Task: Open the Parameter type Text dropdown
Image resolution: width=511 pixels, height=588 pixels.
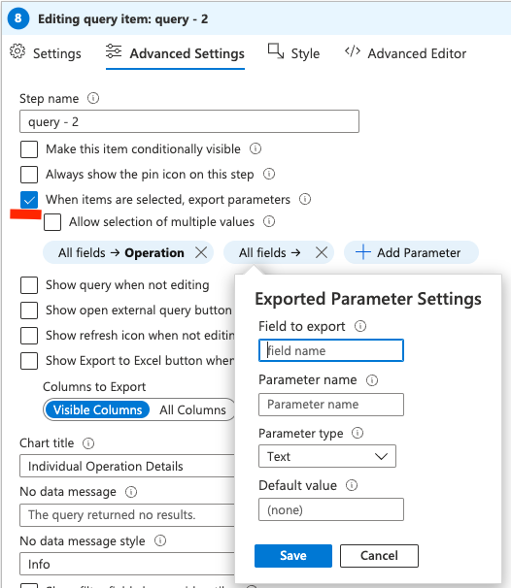Action: coord(327,456)
